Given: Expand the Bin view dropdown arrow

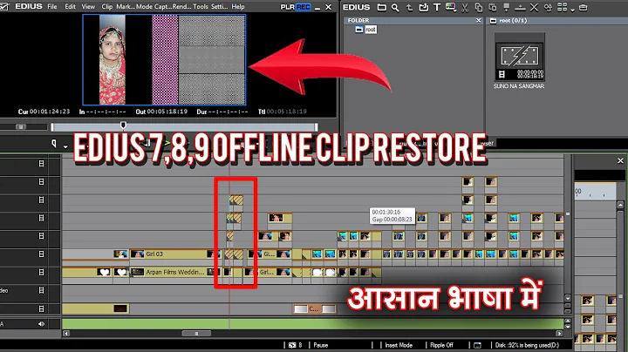Looking at the screenshot, I should (x=572, y=10).
